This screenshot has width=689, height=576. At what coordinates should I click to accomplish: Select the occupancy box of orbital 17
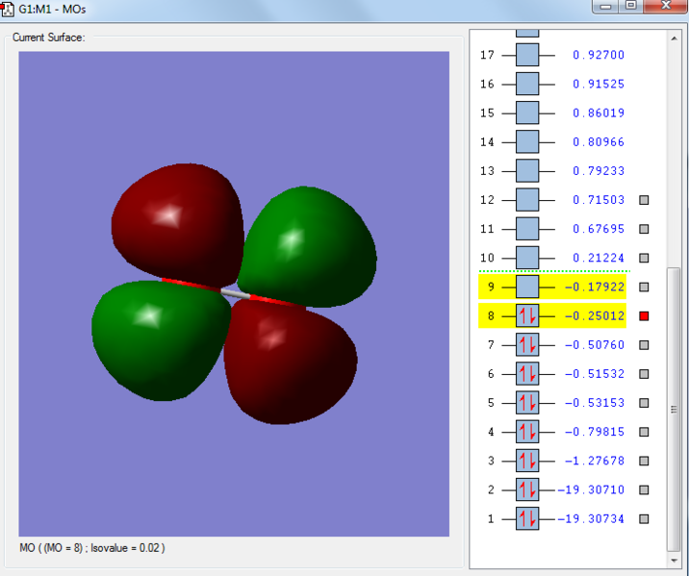pos(527,55)
